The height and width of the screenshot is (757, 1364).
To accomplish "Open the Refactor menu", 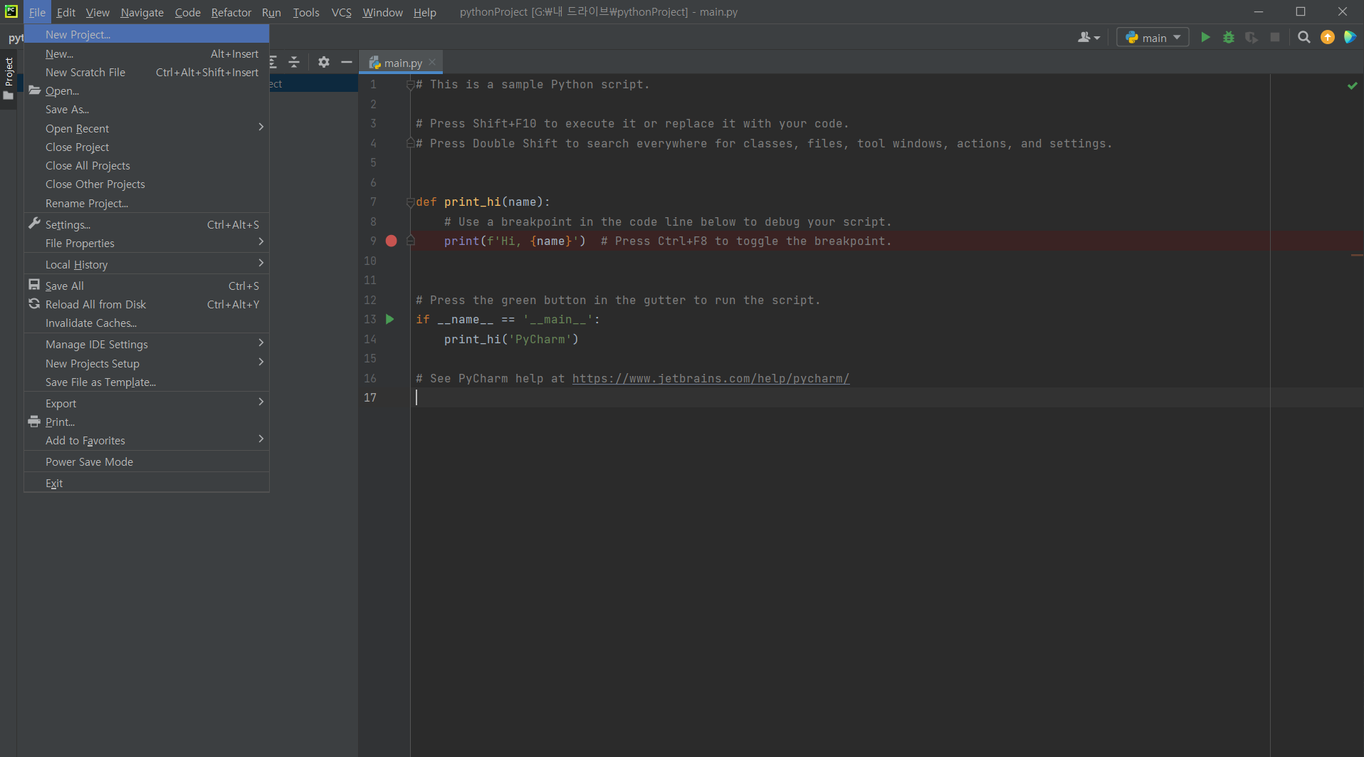I will tap(231, 12).
